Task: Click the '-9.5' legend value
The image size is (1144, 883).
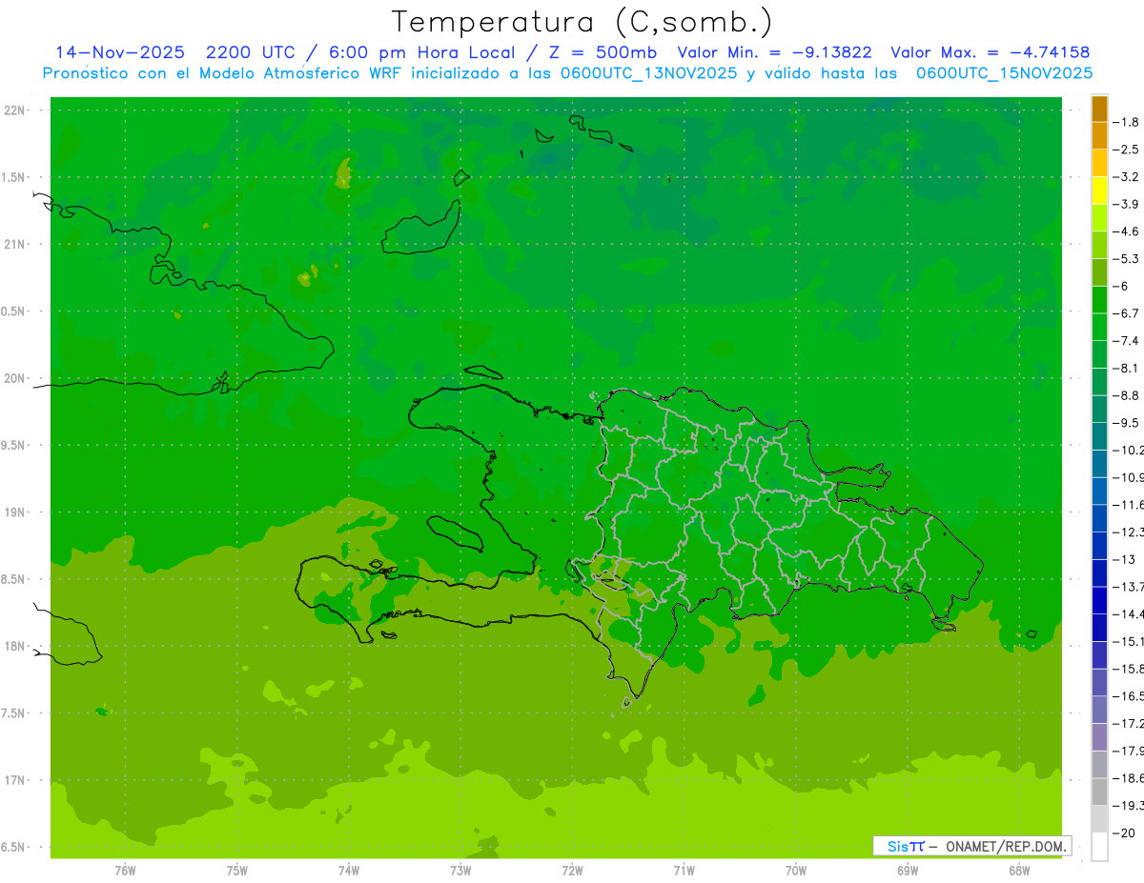Action: 1127,422
